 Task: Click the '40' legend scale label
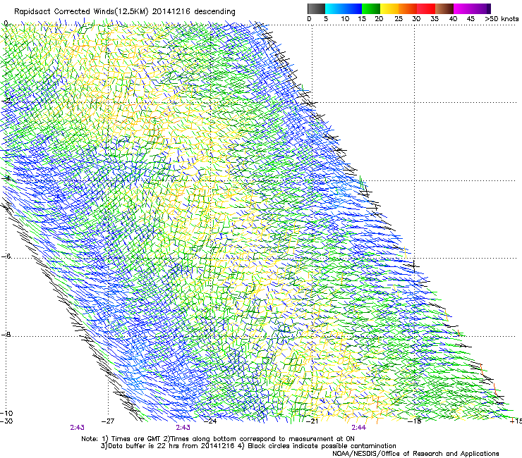[453, 18]
